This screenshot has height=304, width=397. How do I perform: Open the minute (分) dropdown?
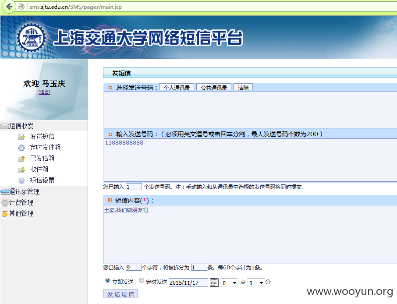256,283
